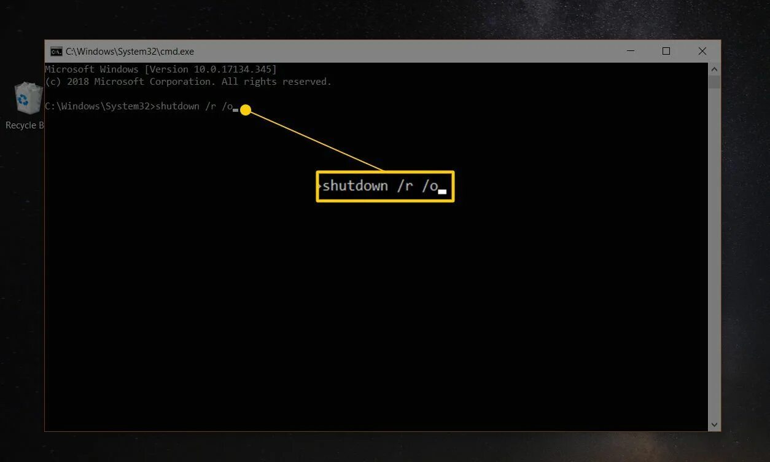770x462 pixels.
Task: Click the cmd.exe icon in the title bar
Action: [x=56, y=52]
